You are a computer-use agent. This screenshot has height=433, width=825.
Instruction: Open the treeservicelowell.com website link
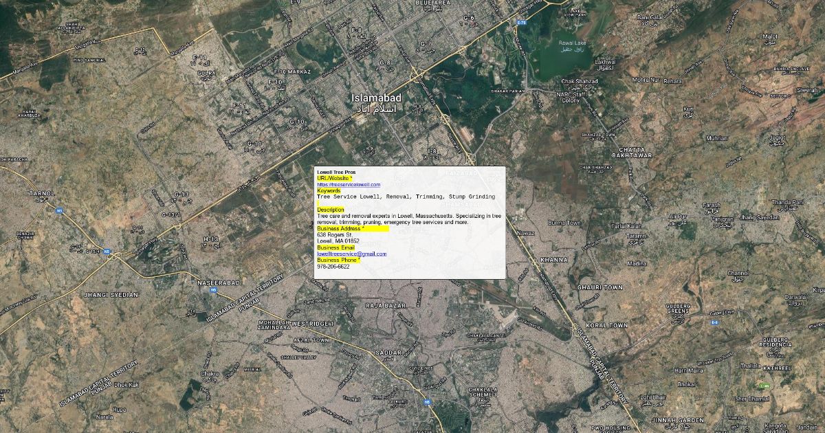(349, 185)
